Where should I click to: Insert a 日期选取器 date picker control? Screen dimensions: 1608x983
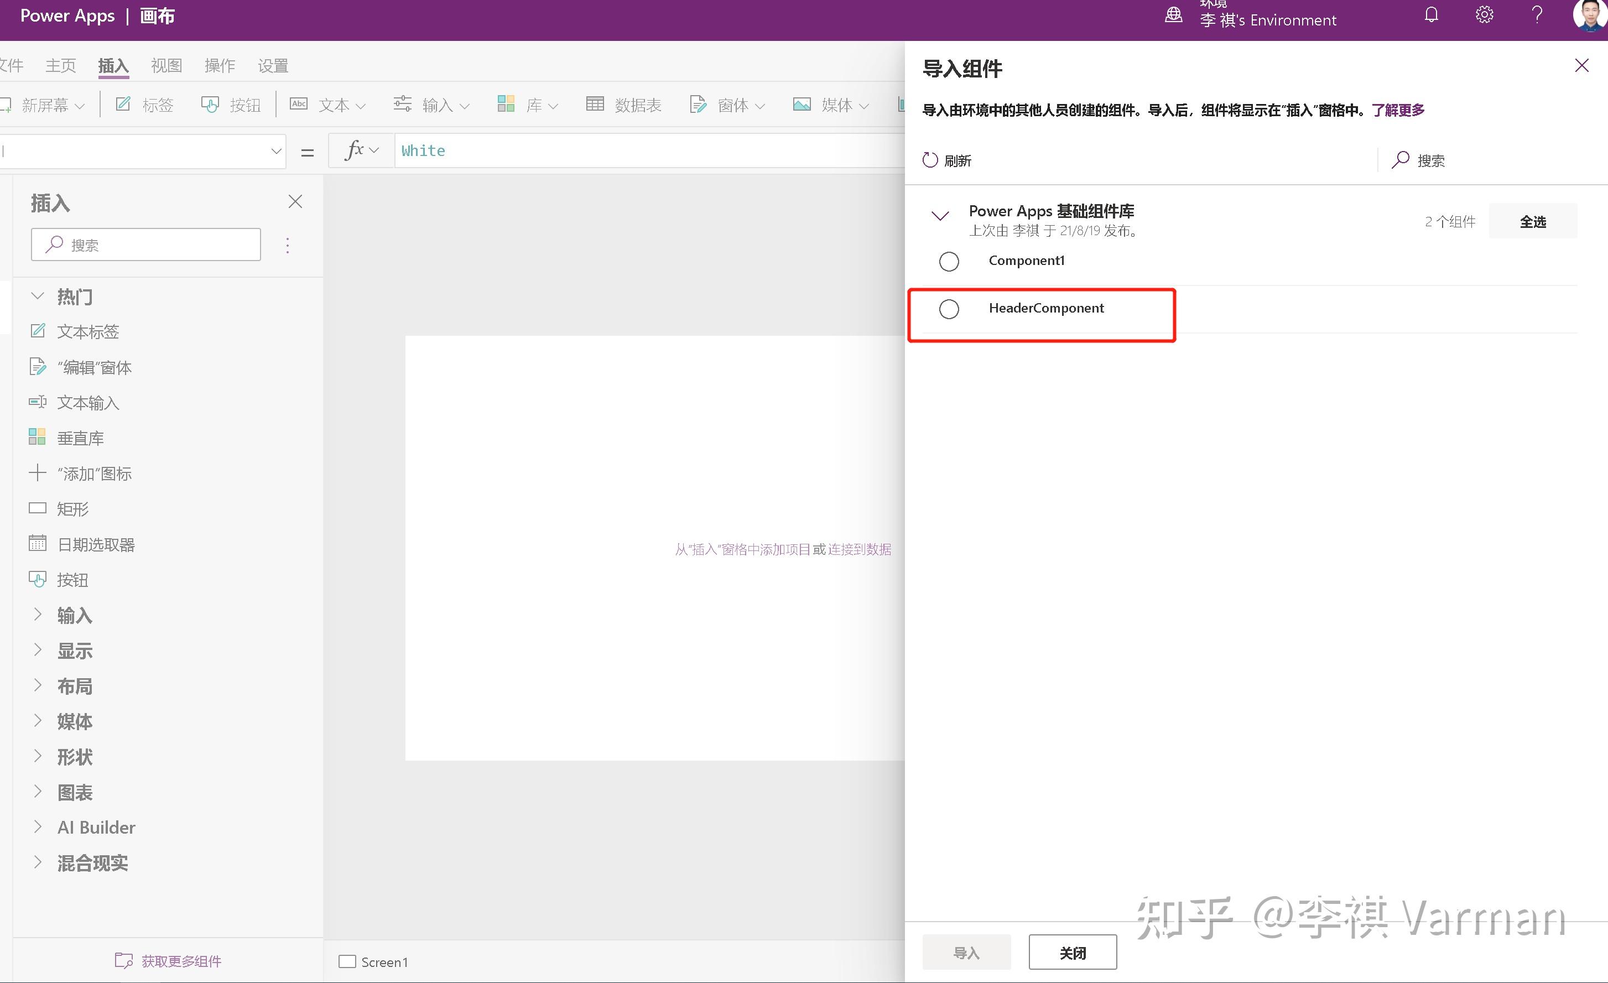[97, 544]
